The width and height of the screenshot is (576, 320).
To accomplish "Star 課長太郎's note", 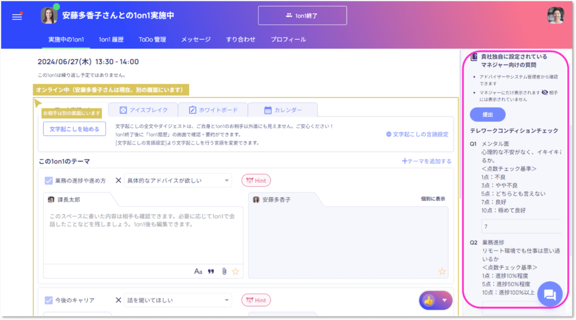I will pyautogui.click(x=236, y=272).
